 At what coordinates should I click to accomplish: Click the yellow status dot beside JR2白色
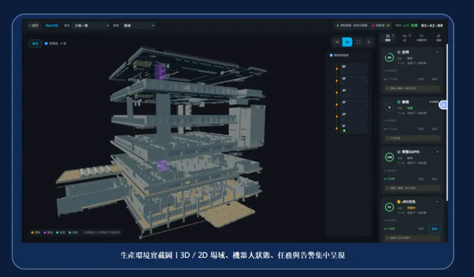pyautogui.click(x=399, y=201)
